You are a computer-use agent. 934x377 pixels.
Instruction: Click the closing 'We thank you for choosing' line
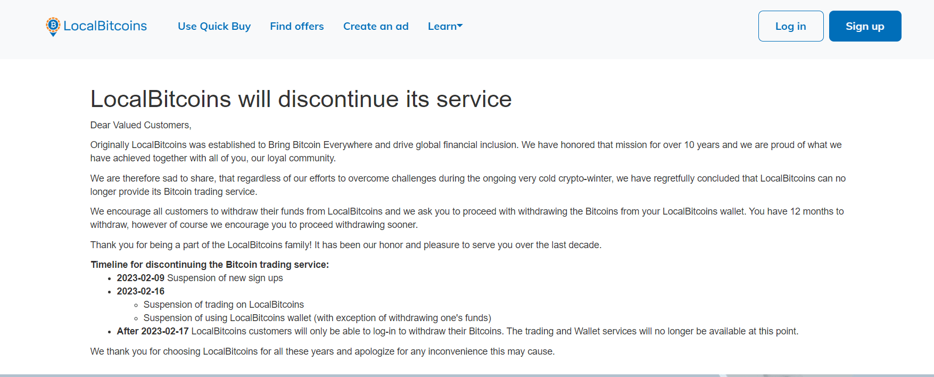tap(323, 351)
